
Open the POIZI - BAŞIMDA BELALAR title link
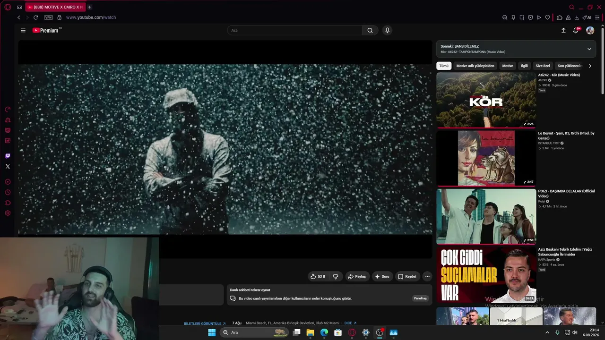566,194
